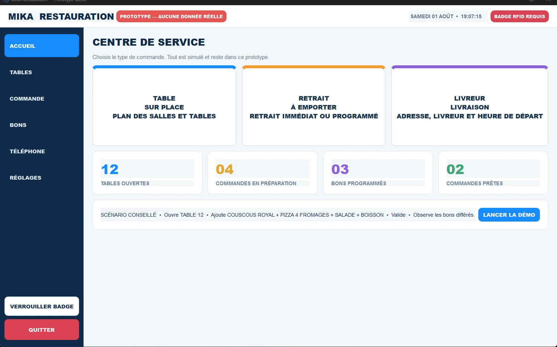
Task: Click the 'Choisis le type de commande' subtitle
Action: [x=180, y=57]
